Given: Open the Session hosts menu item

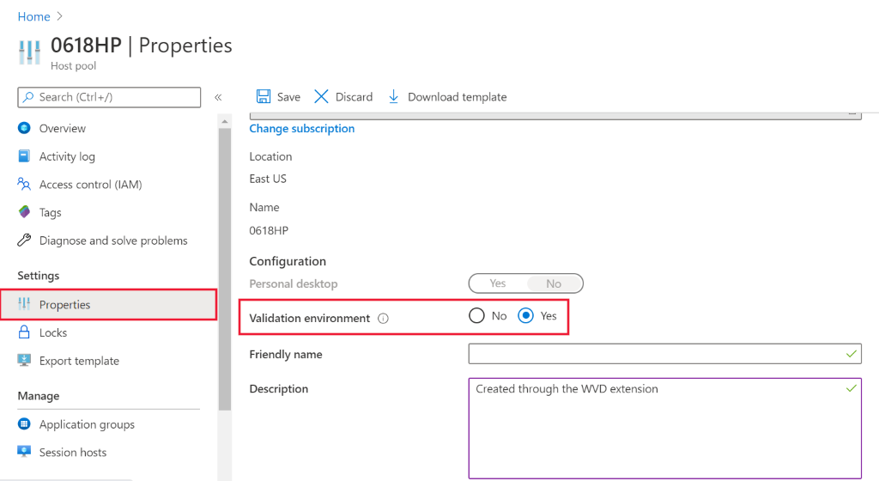Looking at the screenshot, I should 73,453.
